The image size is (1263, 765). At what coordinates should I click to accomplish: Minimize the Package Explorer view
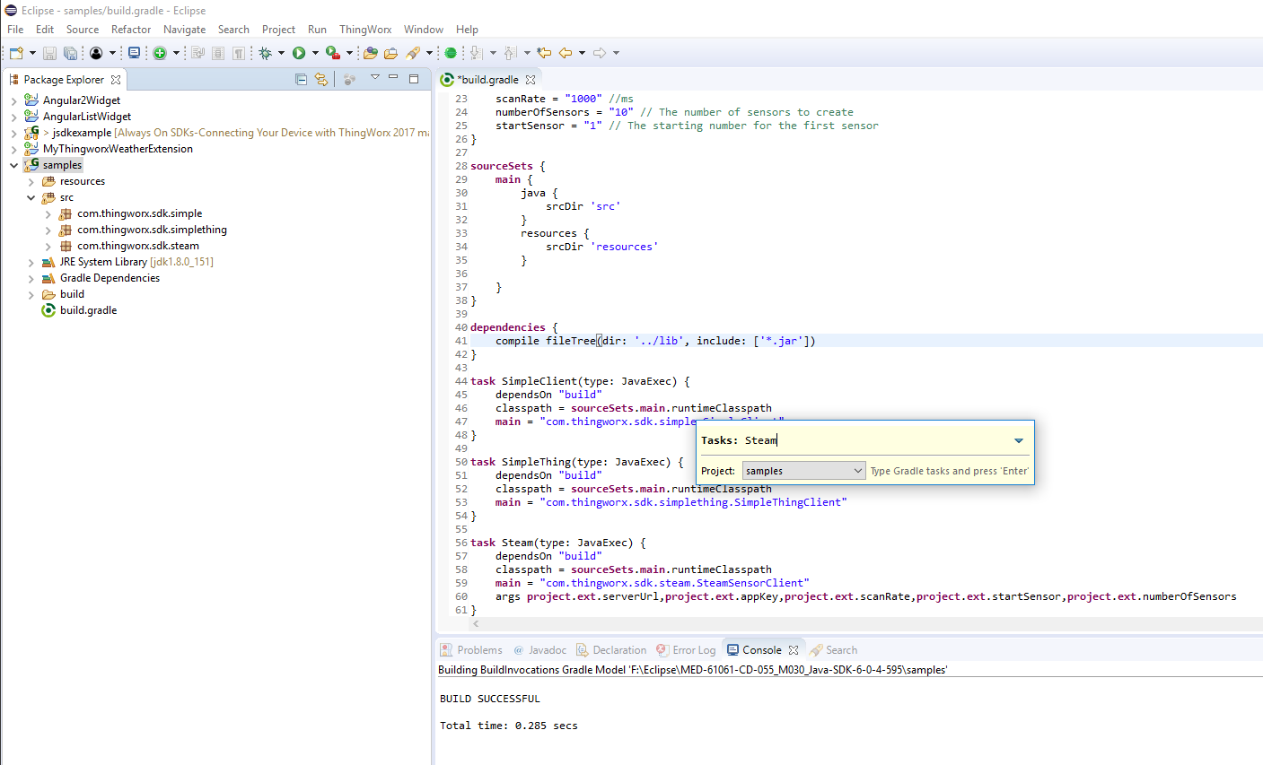click(x=392, y=79)
